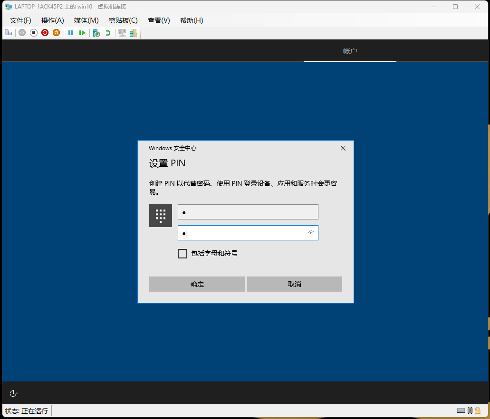Open the 剪贴板(C) menu
This screenshot has width=490, height=419.
[123, 20]
